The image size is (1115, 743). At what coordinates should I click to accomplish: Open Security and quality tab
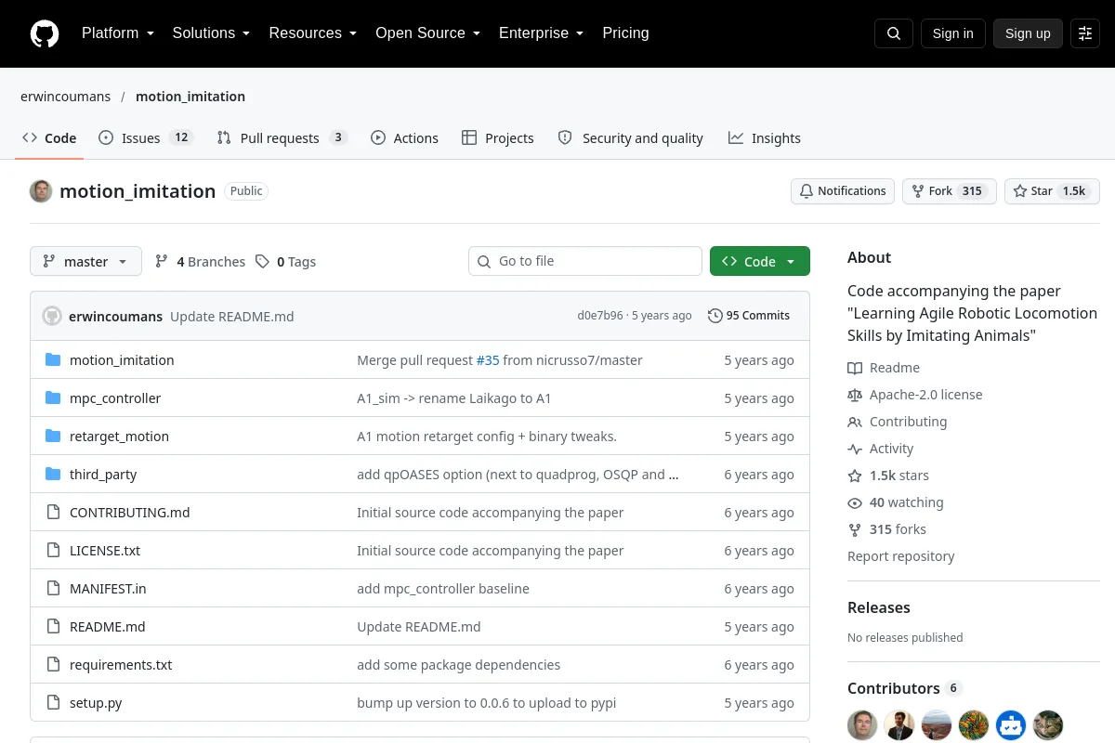click(x=631, y=138)
